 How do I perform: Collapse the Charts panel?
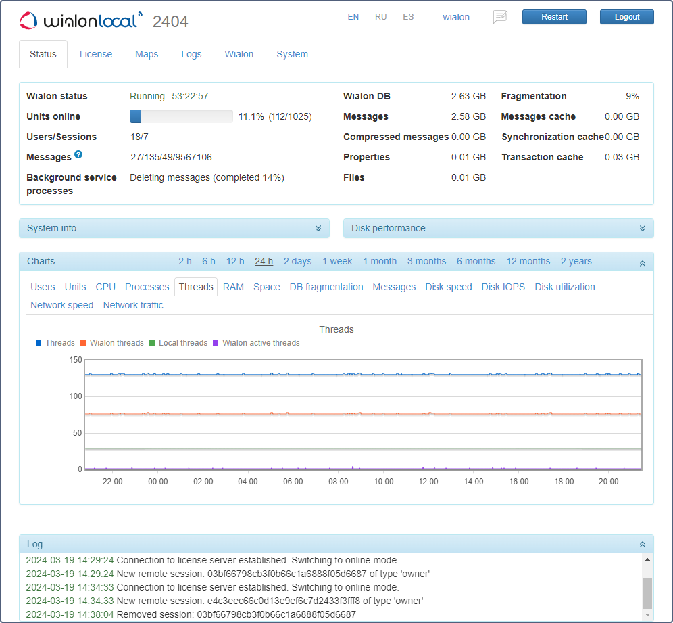(642, 262)
